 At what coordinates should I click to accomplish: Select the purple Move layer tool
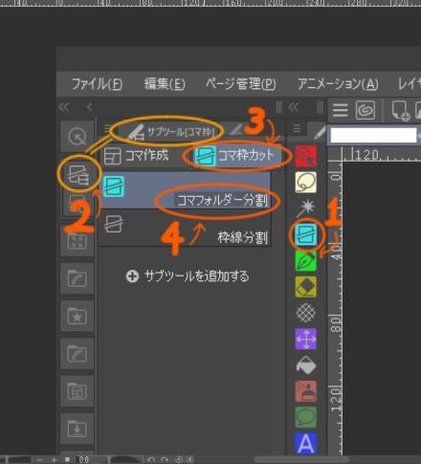tap(306, 339)
